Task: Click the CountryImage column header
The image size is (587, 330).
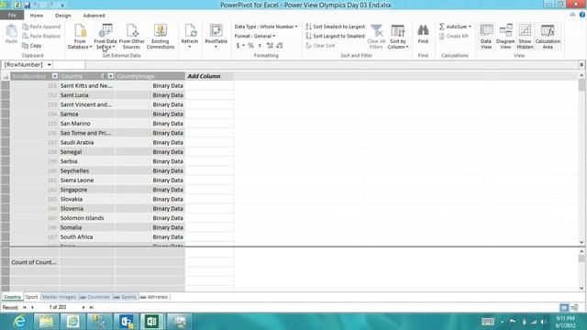Action: [150, 76]
